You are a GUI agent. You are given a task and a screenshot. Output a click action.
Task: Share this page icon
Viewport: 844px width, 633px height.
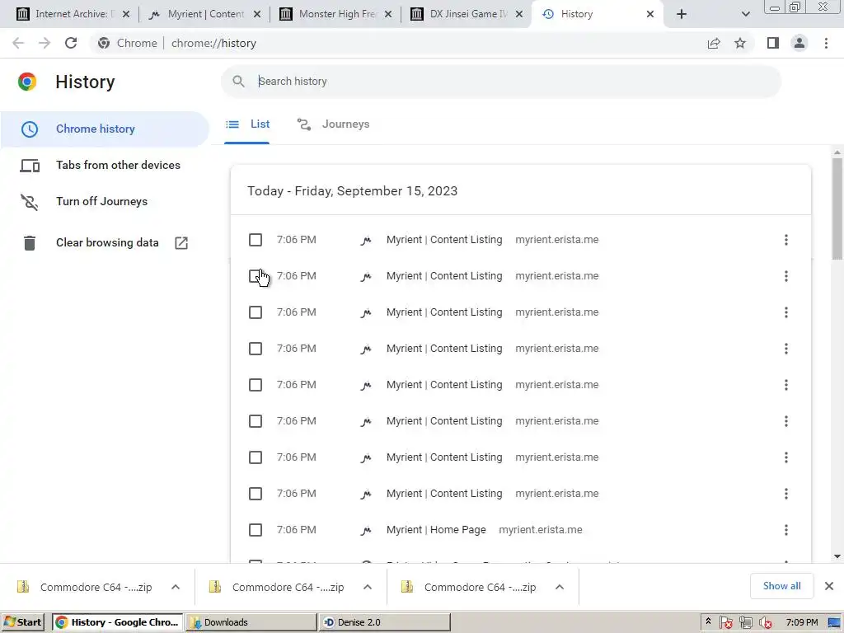tap(714, 43)
